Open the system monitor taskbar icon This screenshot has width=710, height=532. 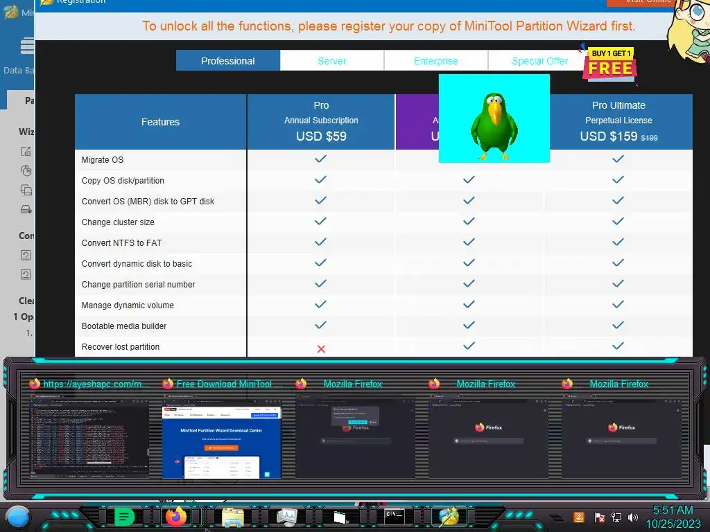(x=287, y=517)
